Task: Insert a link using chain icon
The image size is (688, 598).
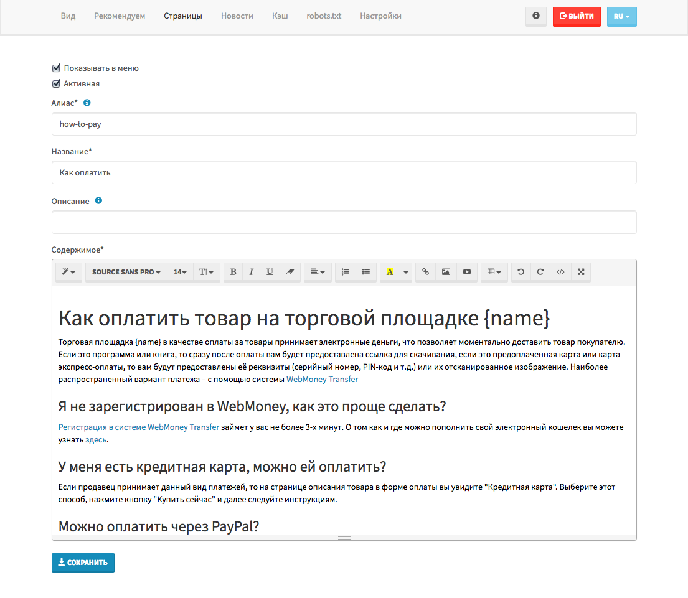Action: click(426, 273)
